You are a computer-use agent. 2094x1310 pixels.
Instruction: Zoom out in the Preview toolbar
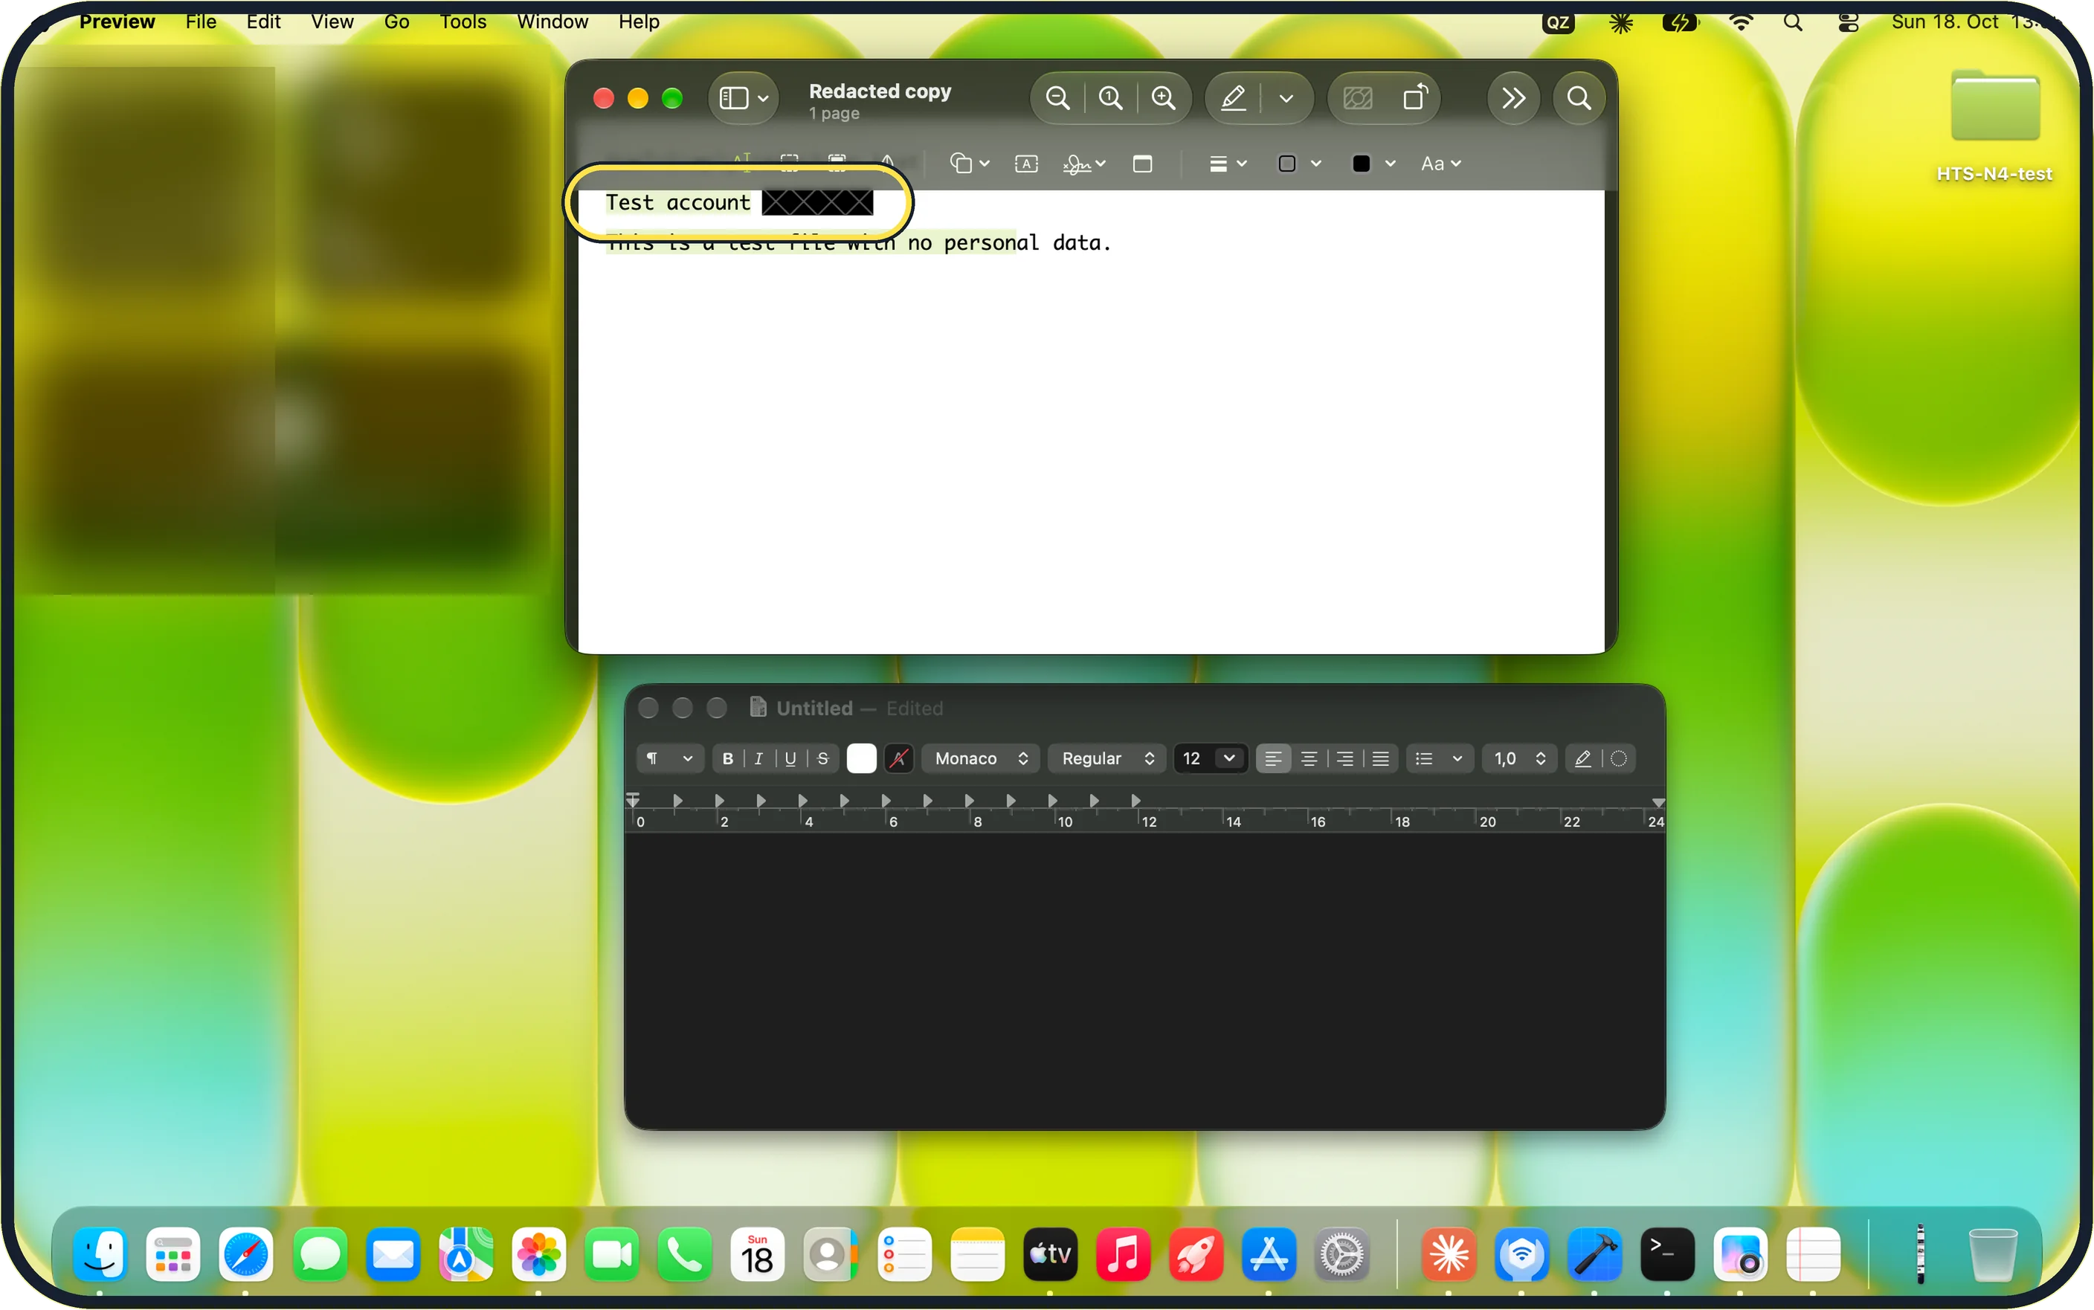[x=1057, y=98]
